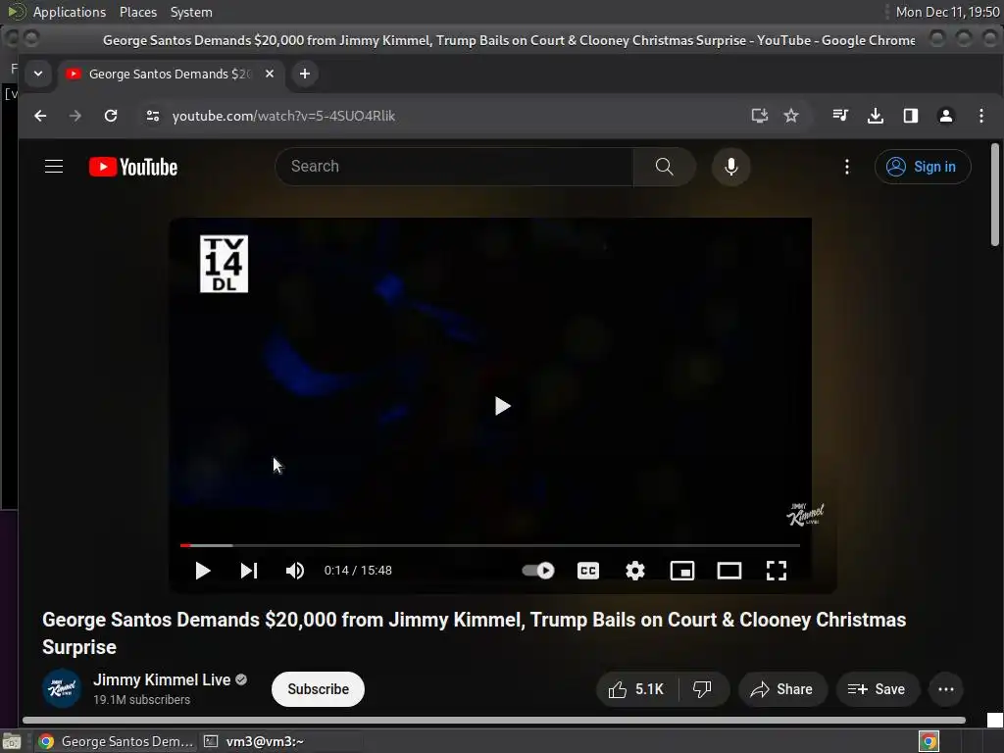
Task: Open the Chrome profile icon
Action: (946, 116)
